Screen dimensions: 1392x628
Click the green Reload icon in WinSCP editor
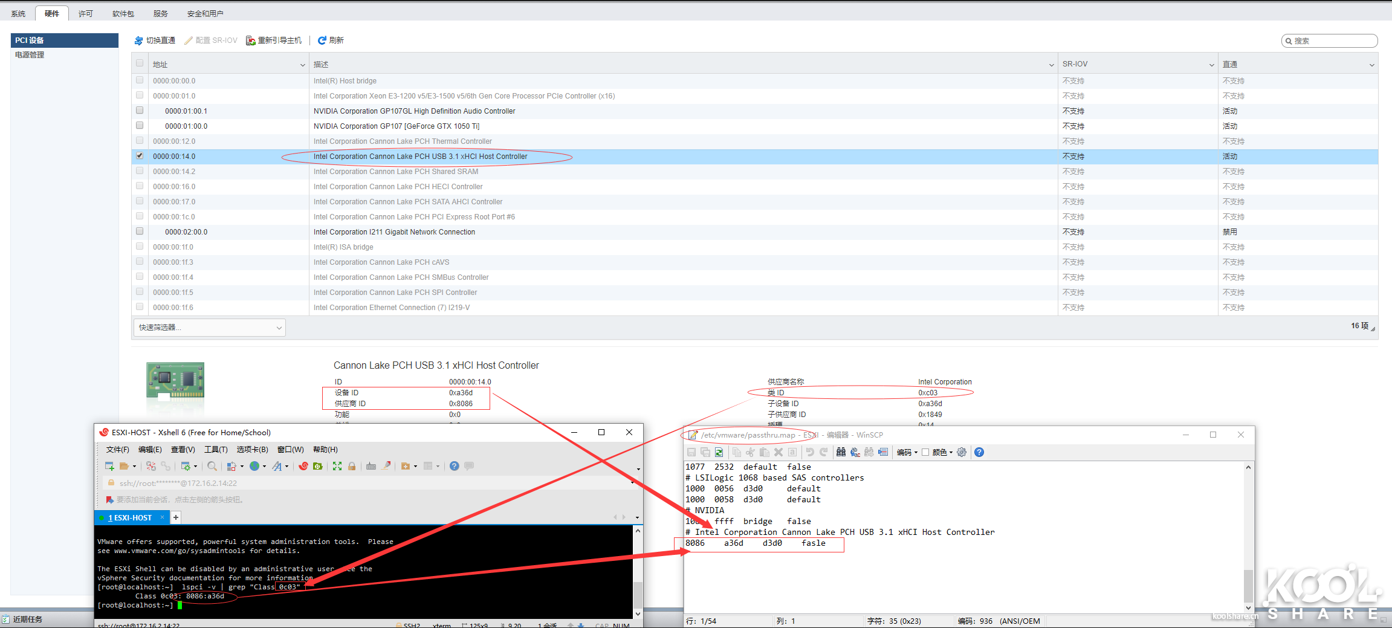(719, 452)
